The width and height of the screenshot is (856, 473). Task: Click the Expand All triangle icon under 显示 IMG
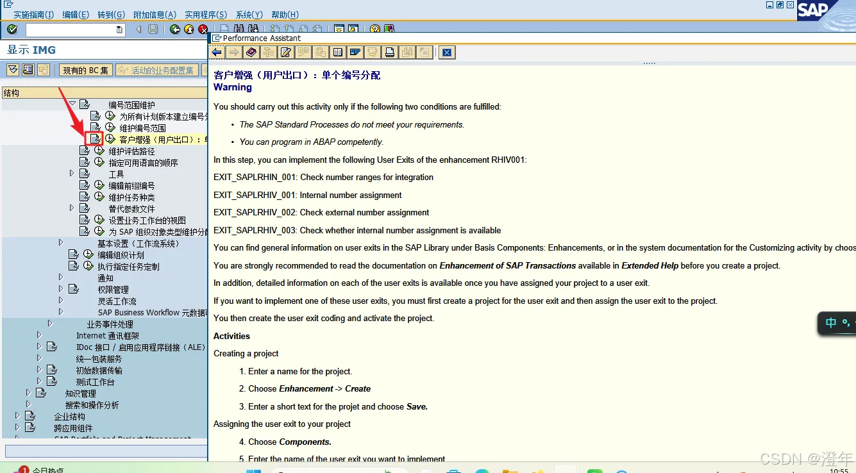pyautogui.click(x=12, y=70)
